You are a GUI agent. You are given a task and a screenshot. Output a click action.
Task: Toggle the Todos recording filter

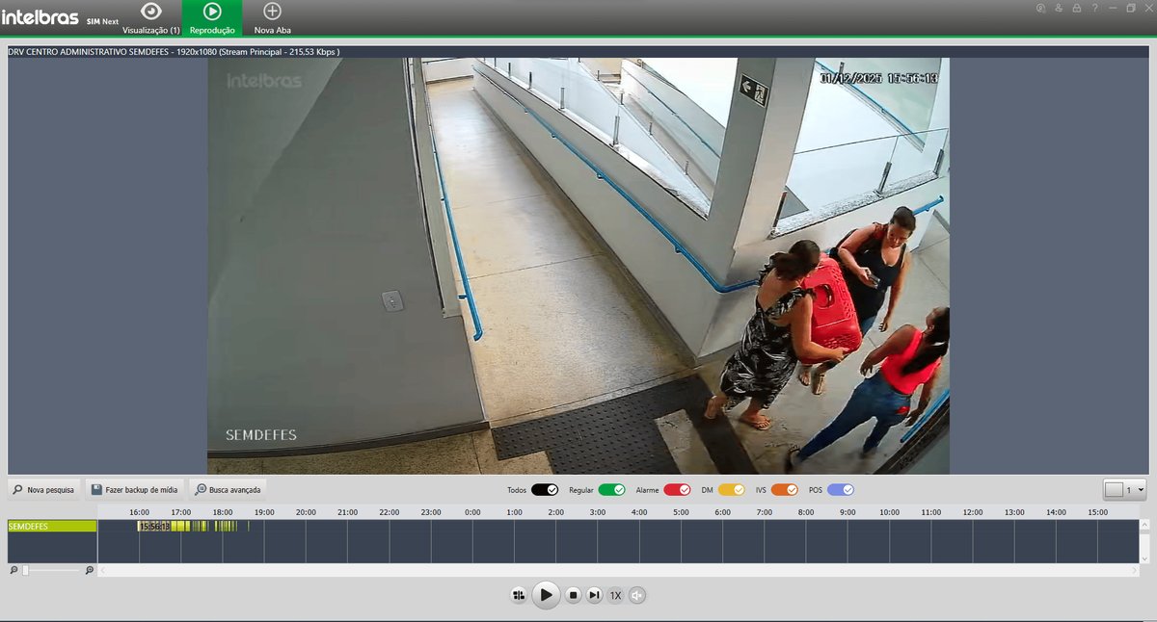[545, 489]
